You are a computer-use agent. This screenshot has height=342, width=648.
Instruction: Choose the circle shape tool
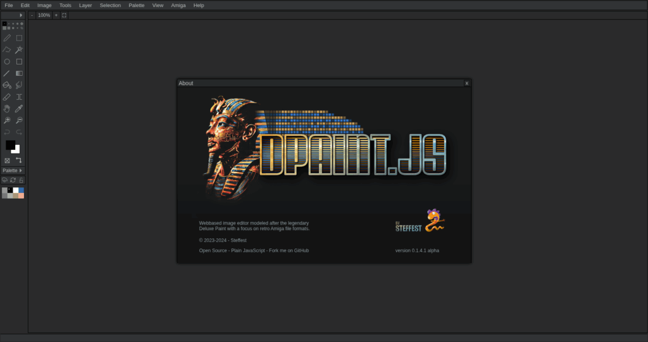pyautogui.click(x=7, y=62)
